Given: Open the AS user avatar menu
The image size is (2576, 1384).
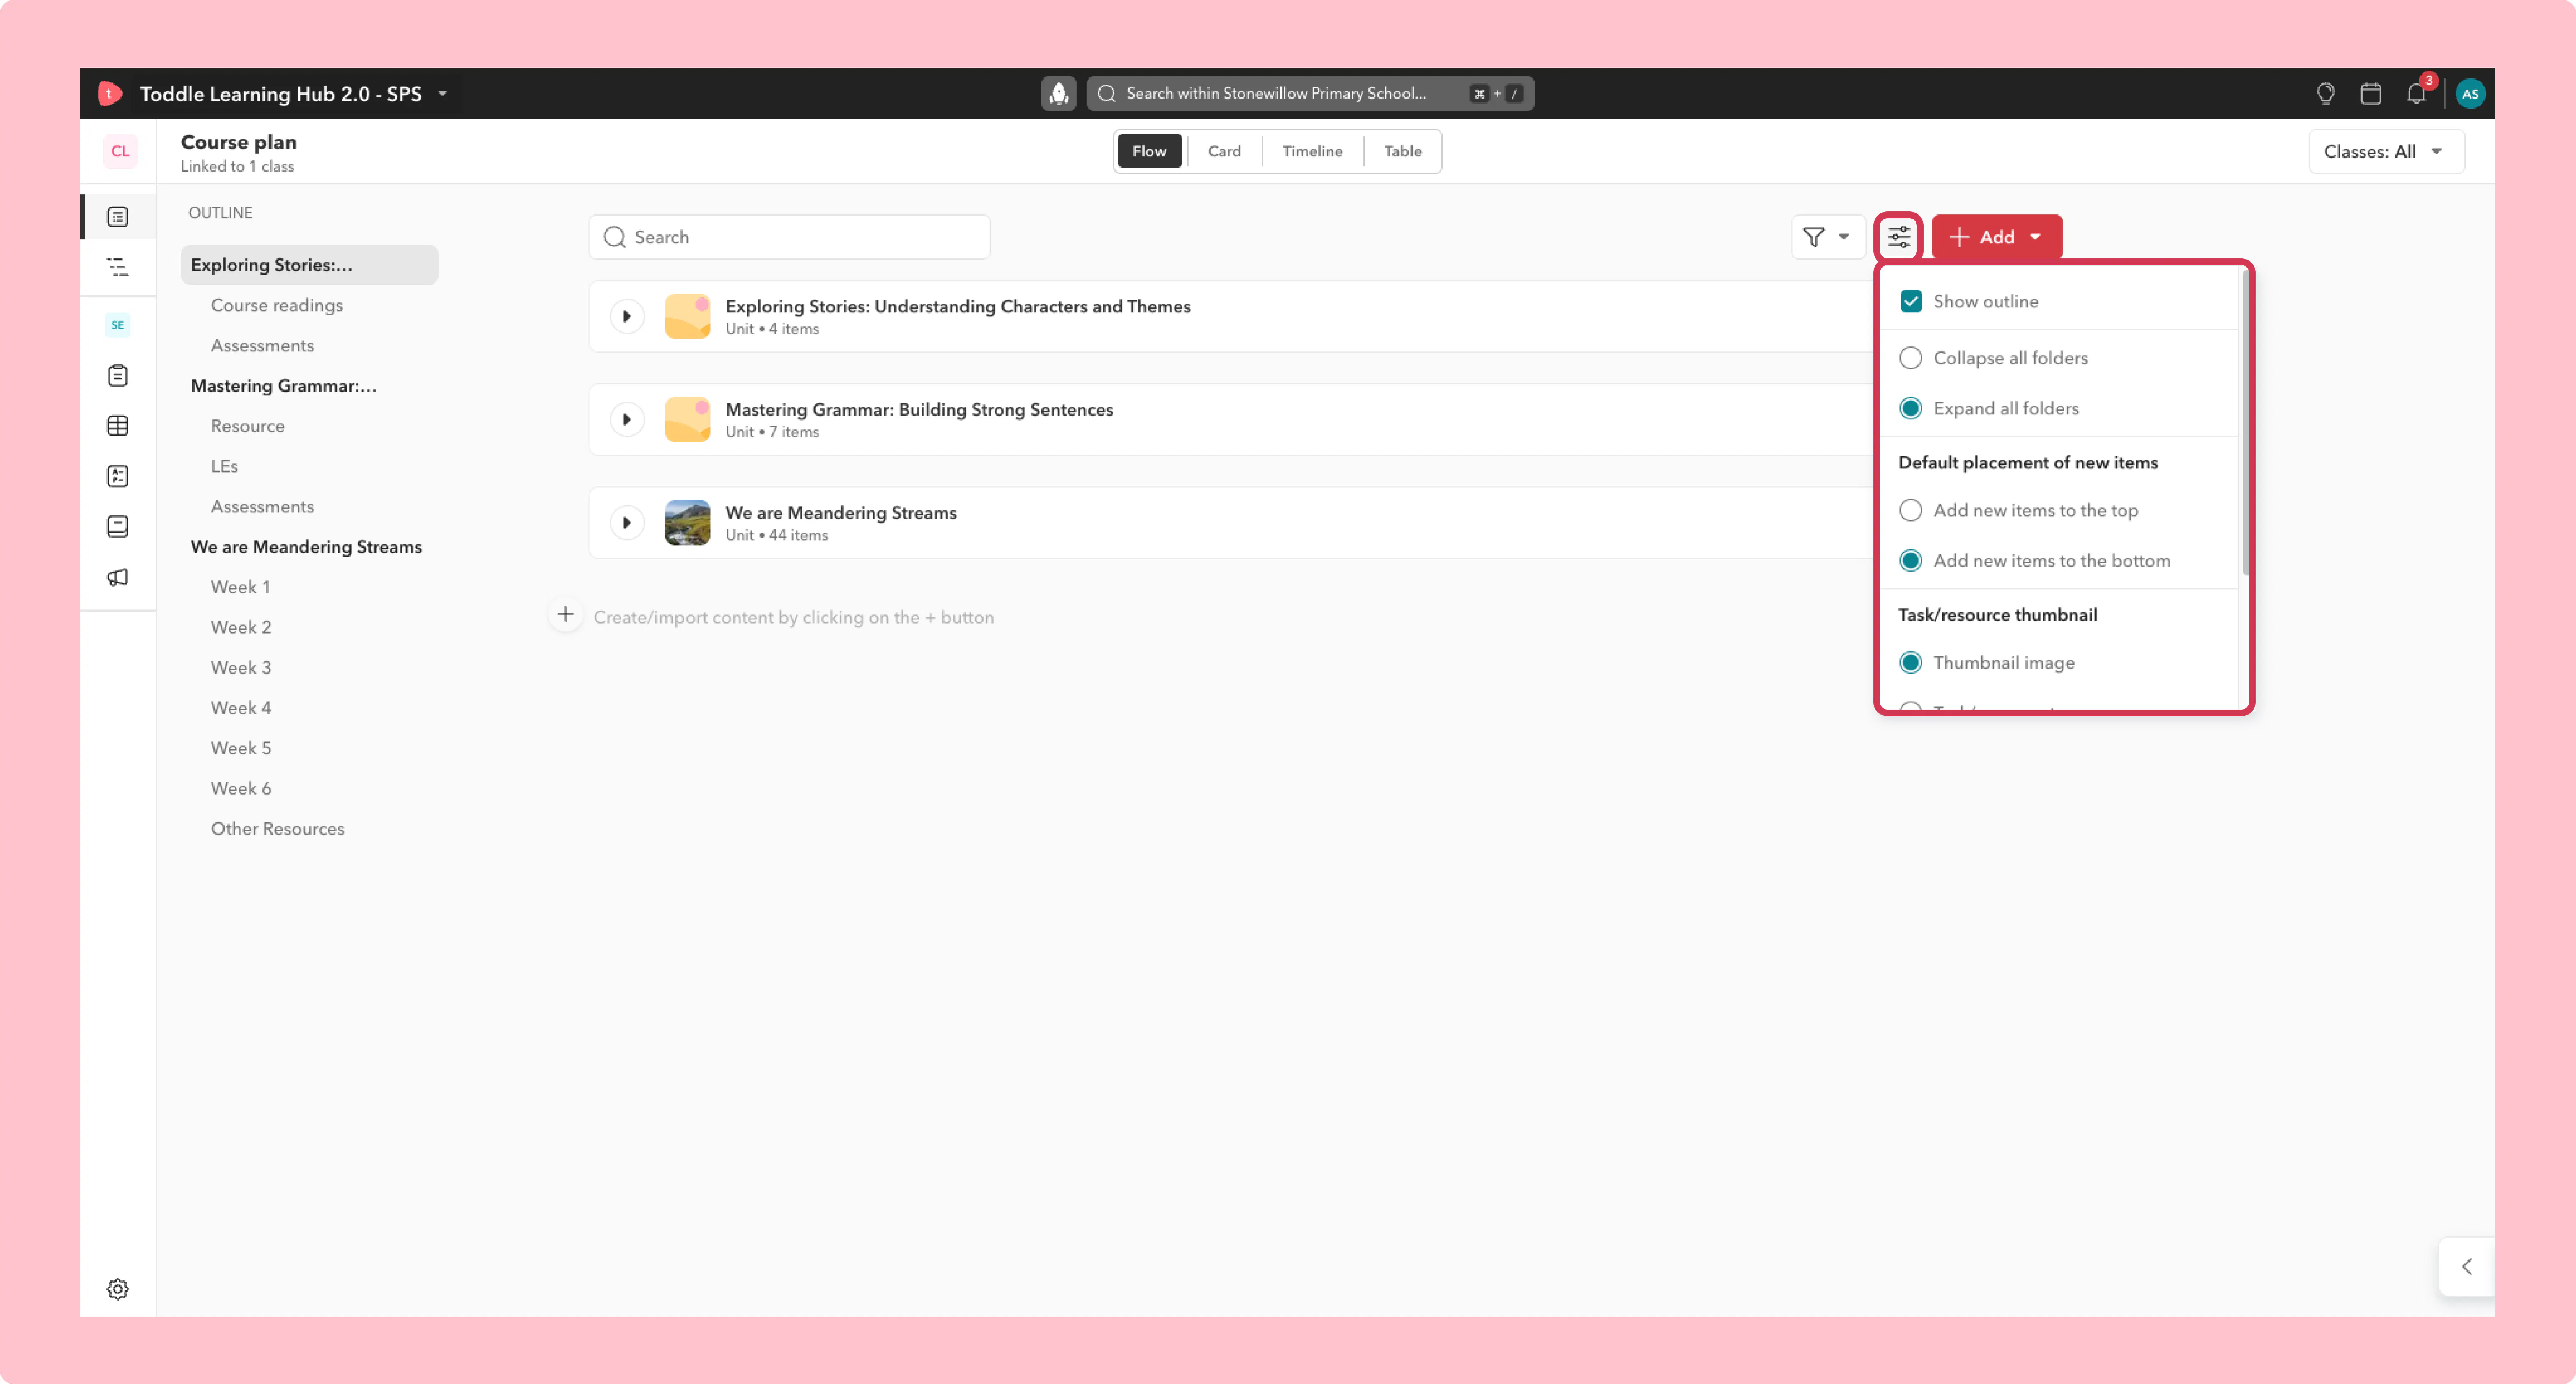Looking at the screenshot, I should click(2470, 93).
